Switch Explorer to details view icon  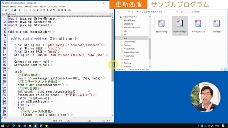pyautogui.click(x=222, y=70)
